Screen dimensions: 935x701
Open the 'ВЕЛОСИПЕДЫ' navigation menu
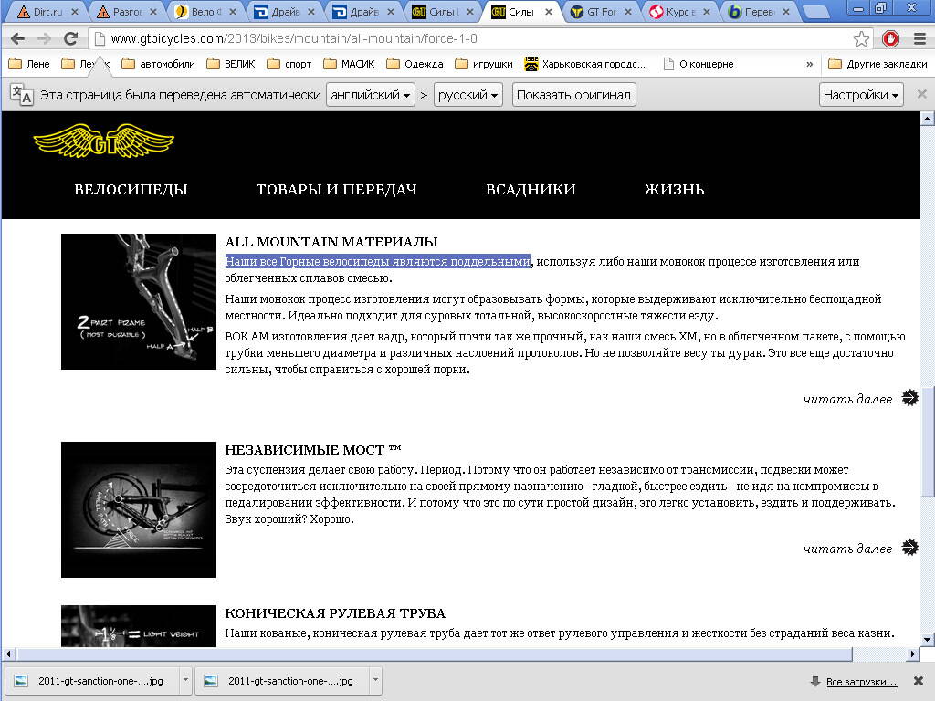131,190
